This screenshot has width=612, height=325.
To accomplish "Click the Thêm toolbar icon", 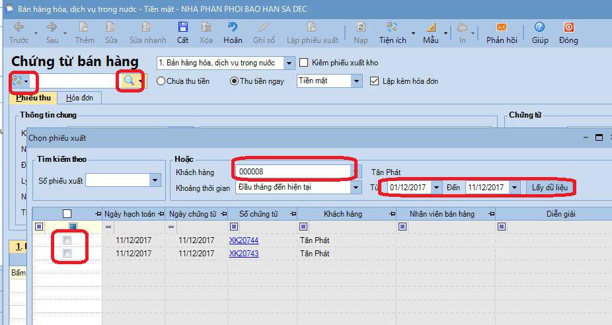I will [83, 27].
